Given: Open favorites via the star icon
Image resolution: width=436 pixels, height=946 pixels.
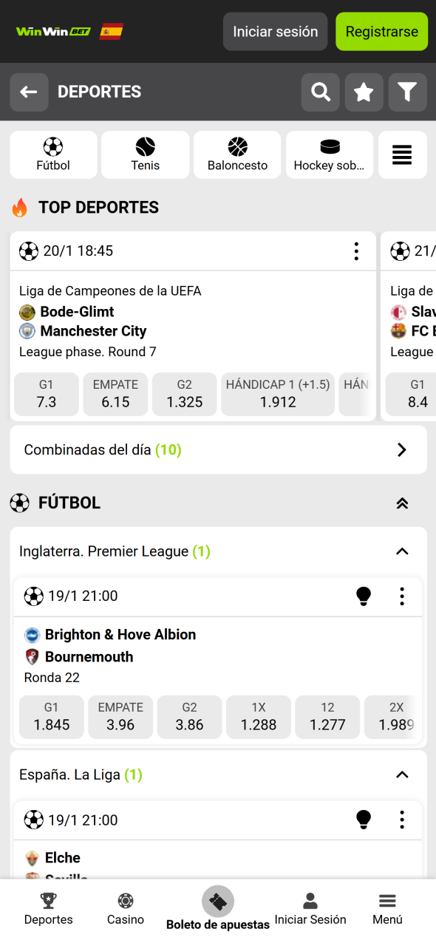Looking at the screenshot, I should pyautogui.click(x=364, y=92).
